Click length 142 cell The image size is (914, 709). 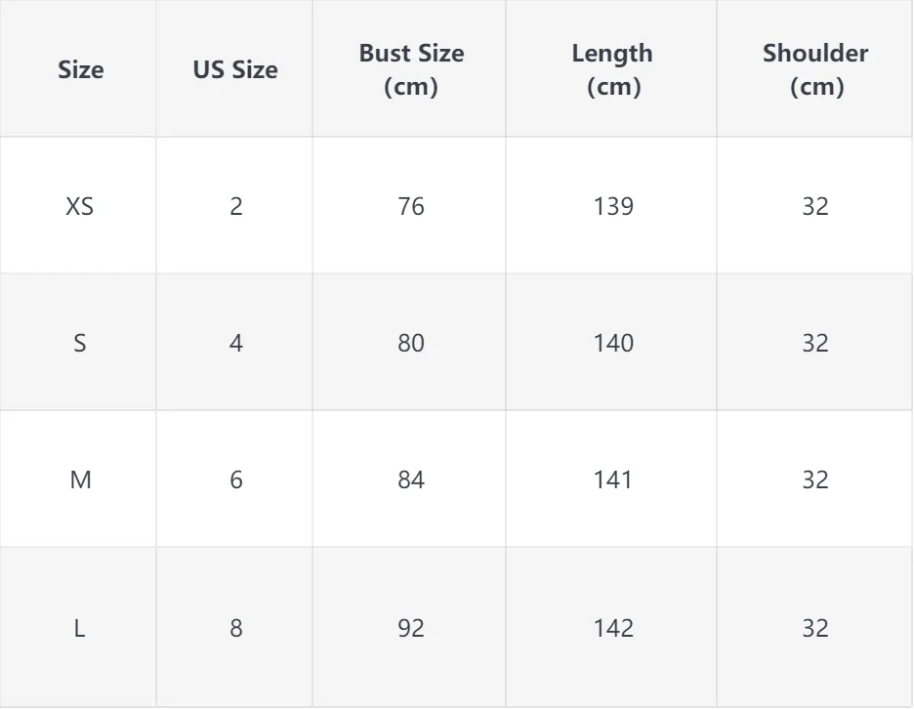click(x=612, y=628)
